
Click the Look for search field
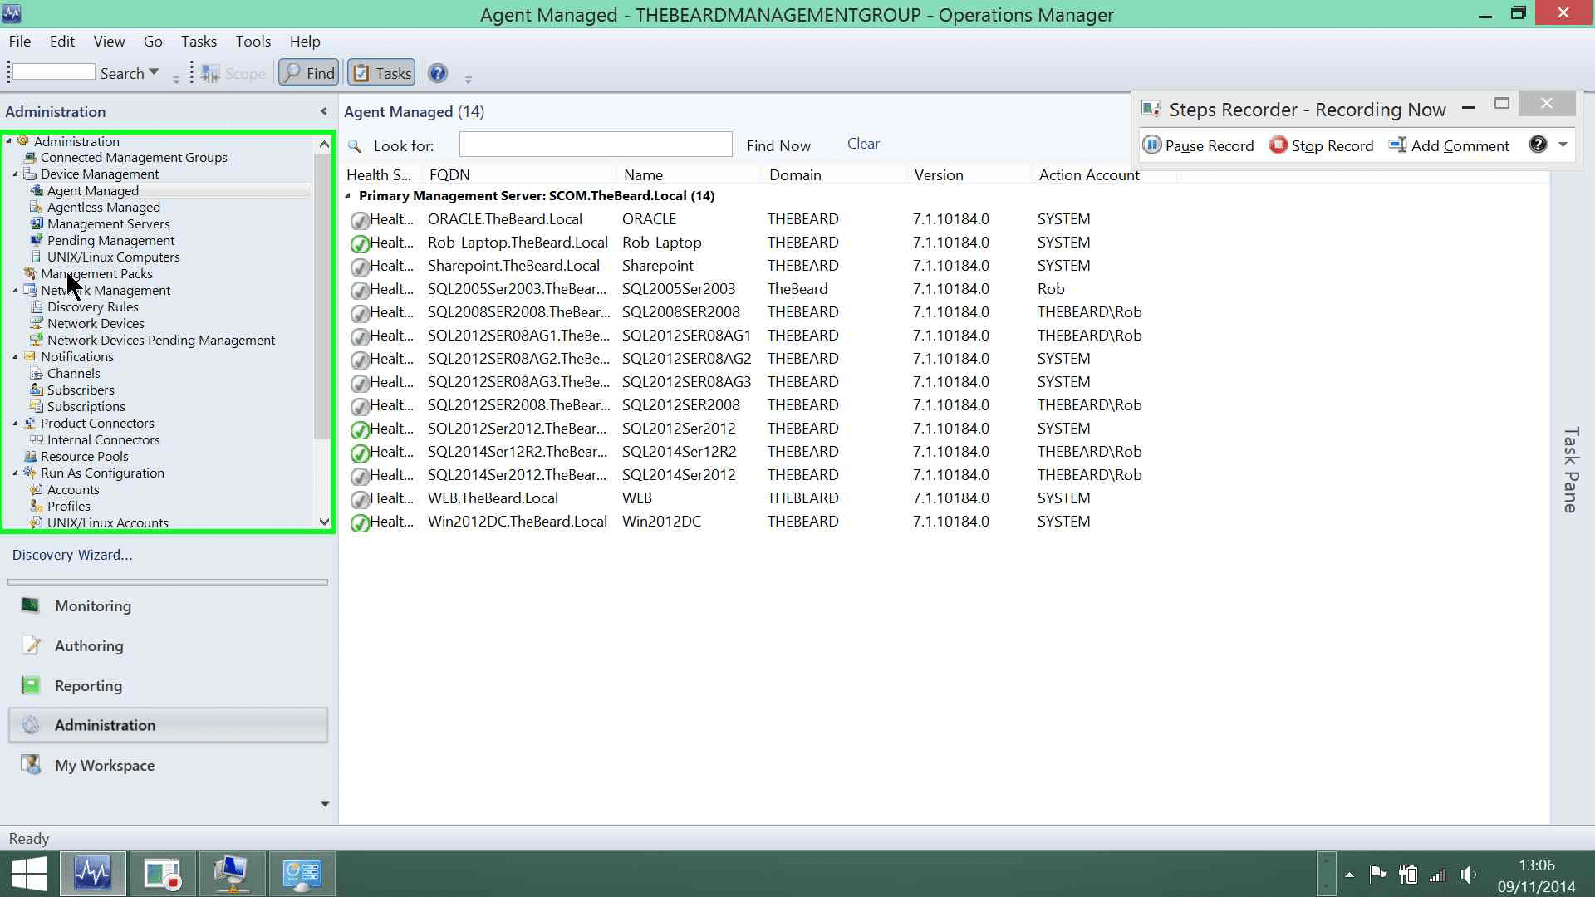pos(596,145)
